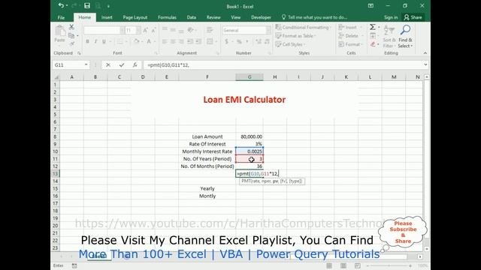This screenshot has height=270, width=481.
Task: Click Increase Decimal icon
Action: pyautogui.click(x=259, y=41)
